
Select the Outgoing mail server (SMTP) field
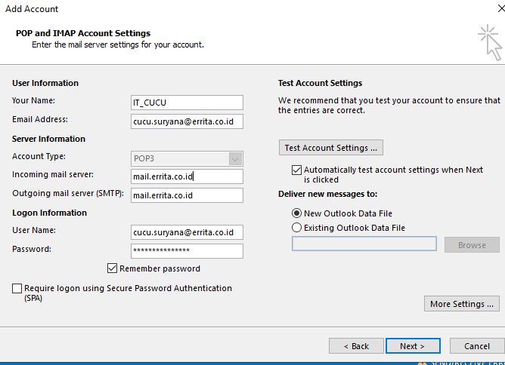tap(186, 195)
